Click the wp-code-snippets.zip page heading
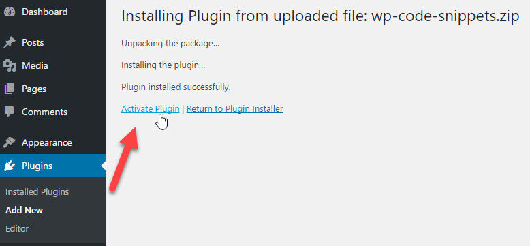The image size is (530, 246). (320, 16)
